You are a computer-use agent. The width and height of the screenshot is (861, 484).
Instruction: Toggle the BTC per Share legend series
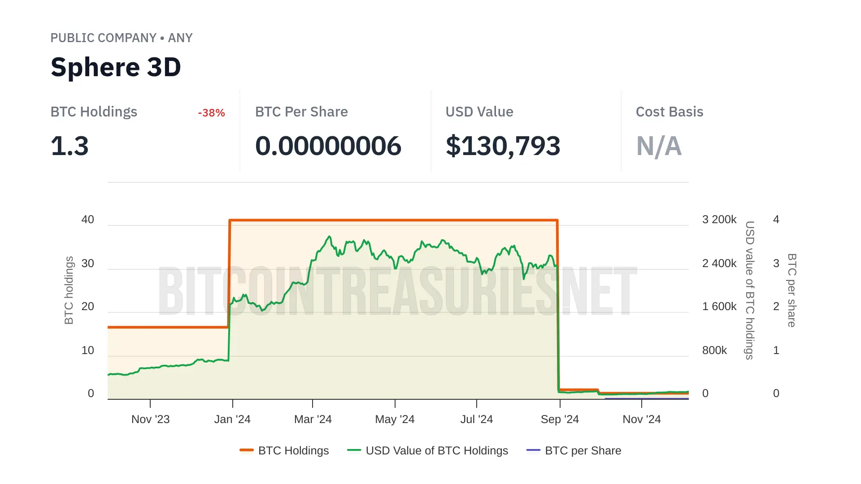583,450
